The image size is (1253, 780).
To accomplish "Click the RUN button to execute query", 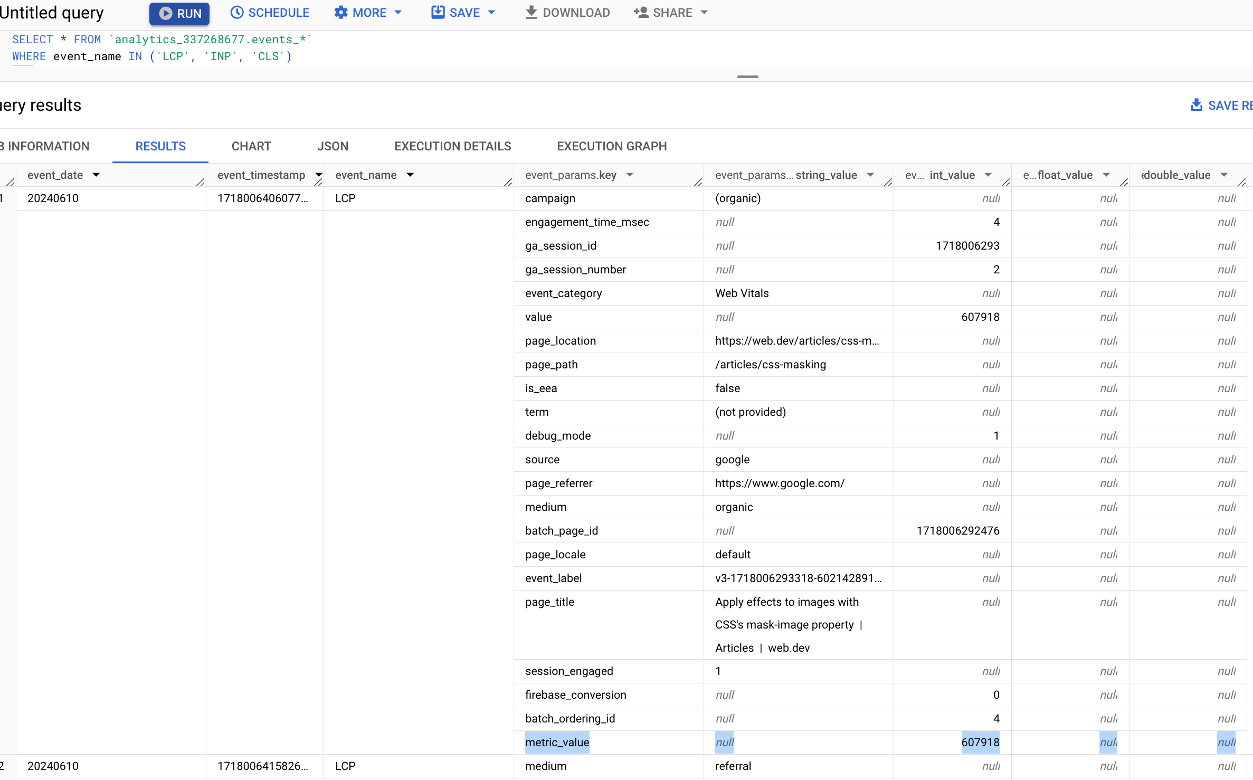I will coord(179,13).
